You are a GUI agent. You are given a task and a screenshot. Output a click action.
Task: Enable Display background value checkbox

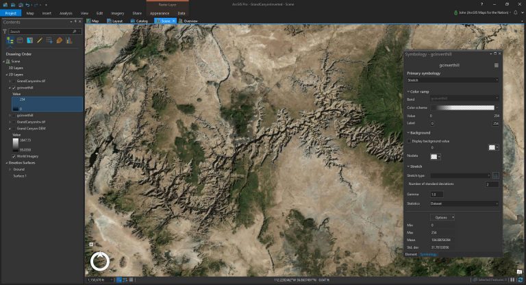[409, 141]
